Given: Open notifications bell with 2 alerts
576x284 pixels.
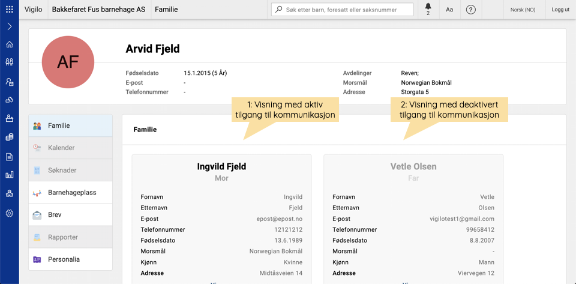Looking at the screenshot, I should [428, 9].
